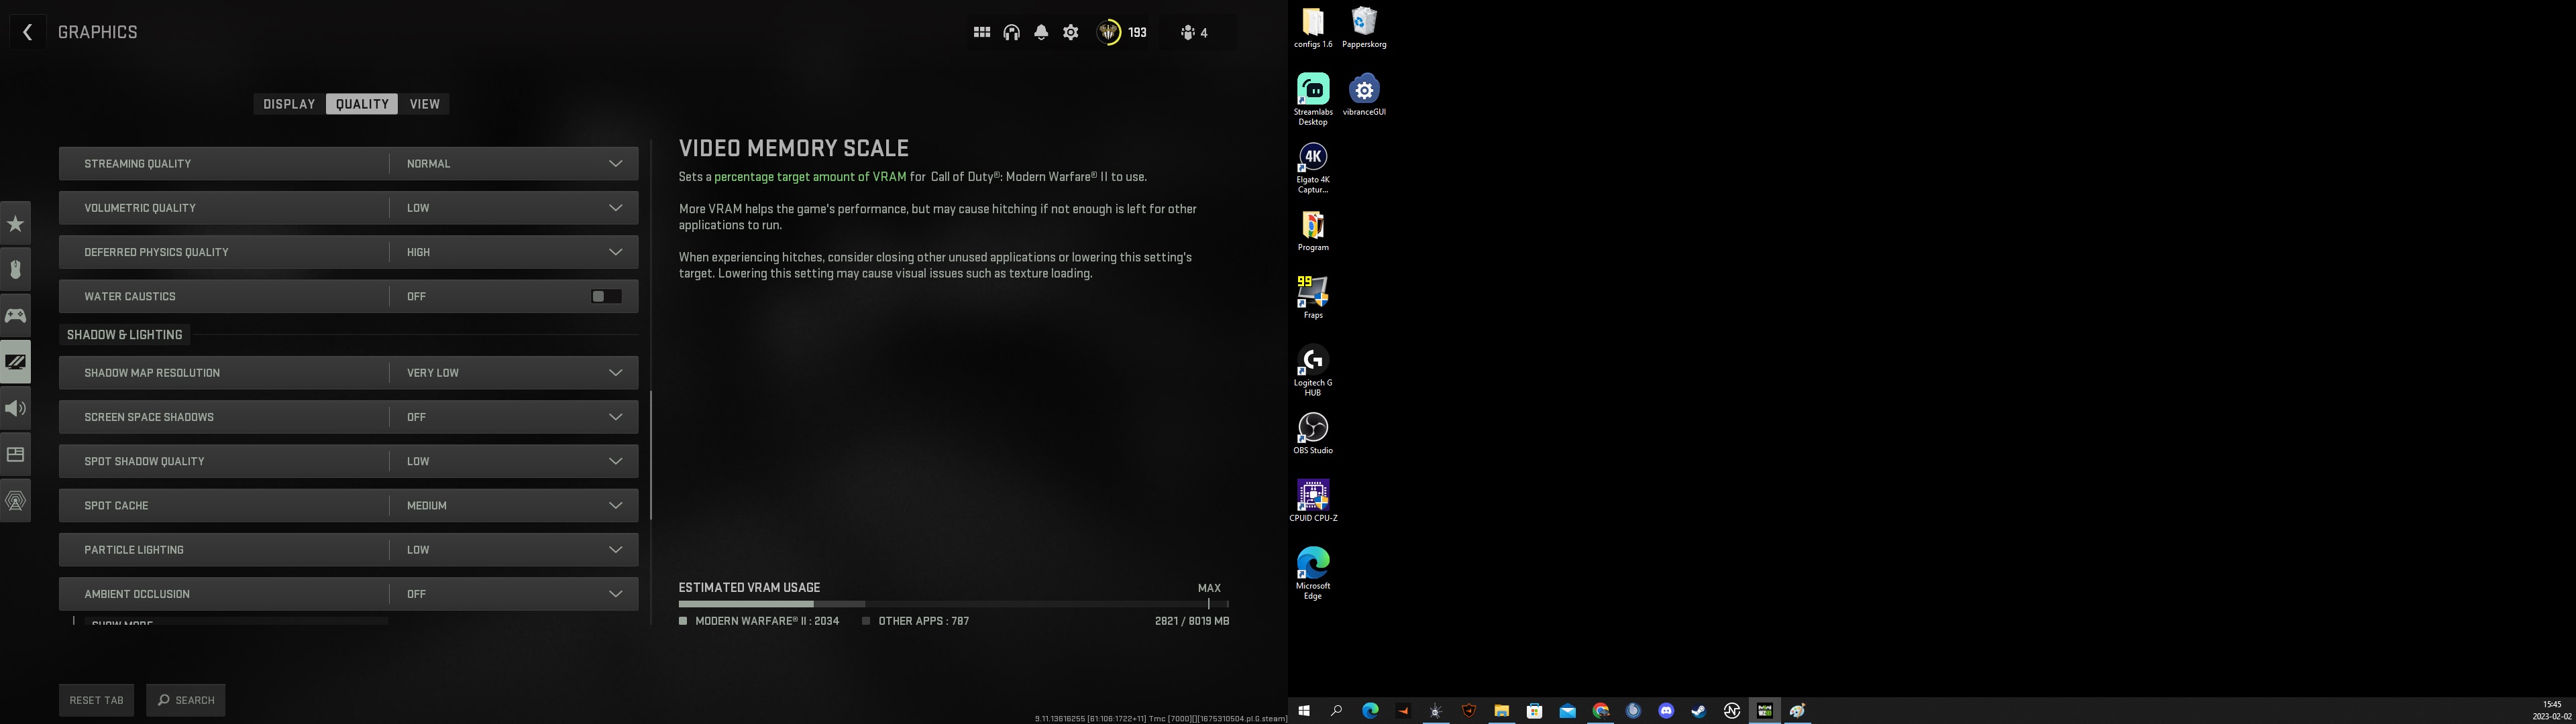The height and width of the screenshot is (724, 2576).
Task: Open Streamlabs Desktop shortcut on desktop
Action: pyautogui.click(x=1313, y=99)
